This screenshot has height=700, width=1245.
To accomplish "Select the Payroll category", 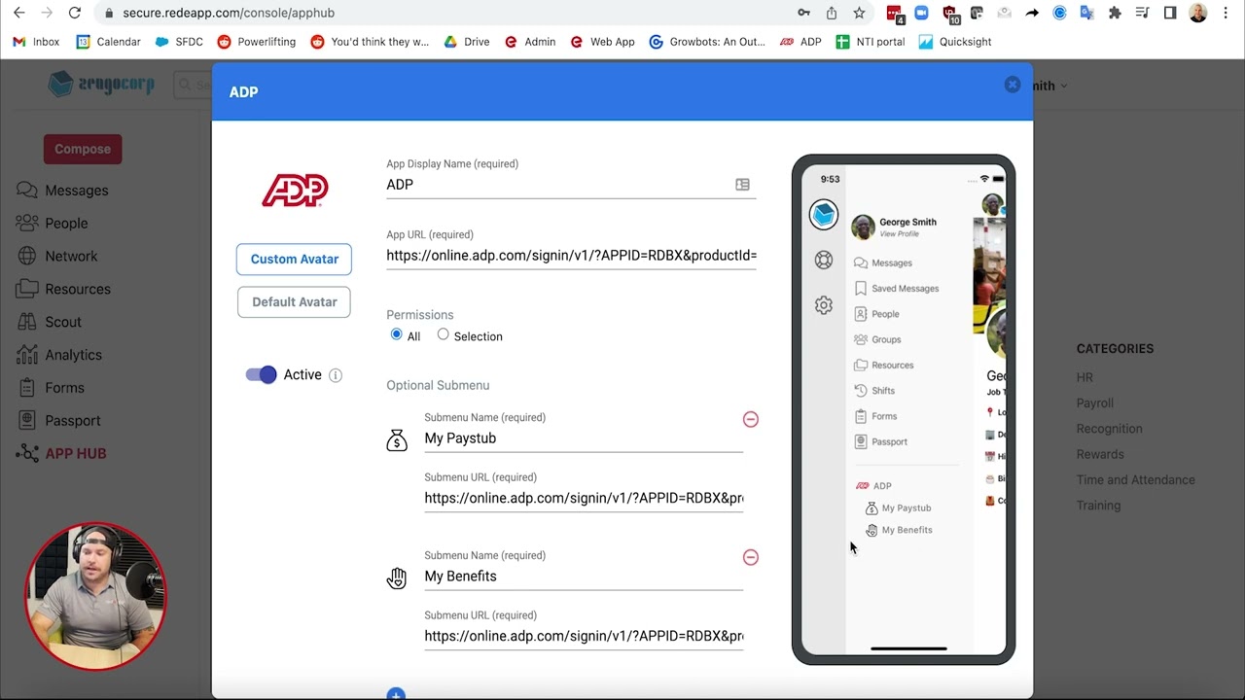I will [1095, 402].
